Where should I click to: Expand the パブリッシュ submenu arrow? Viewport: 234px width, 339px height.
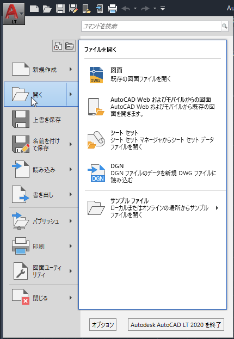tap(71, 221)
